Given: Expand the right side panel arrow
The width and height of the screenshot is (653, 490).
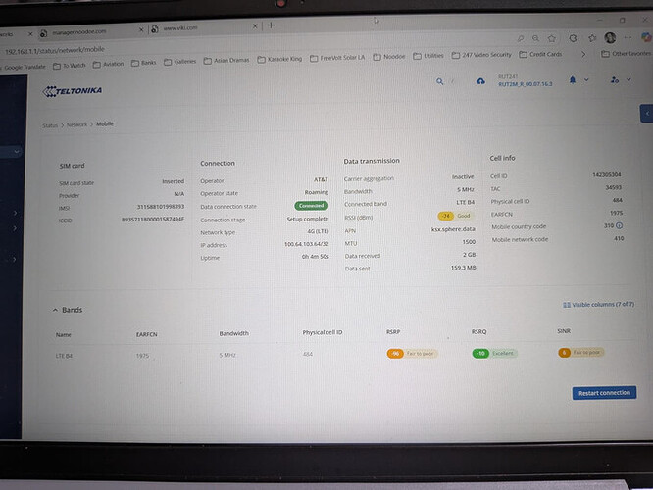Looking at the screenshot, I should click(x=645, y=113).
